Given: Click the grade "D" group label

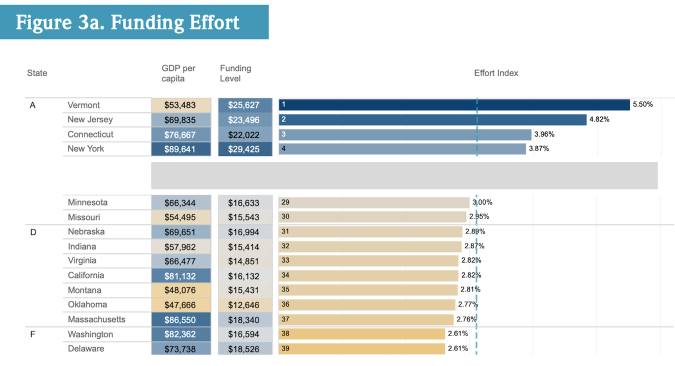Looking at the screenshot, I should tap(33, 232).
